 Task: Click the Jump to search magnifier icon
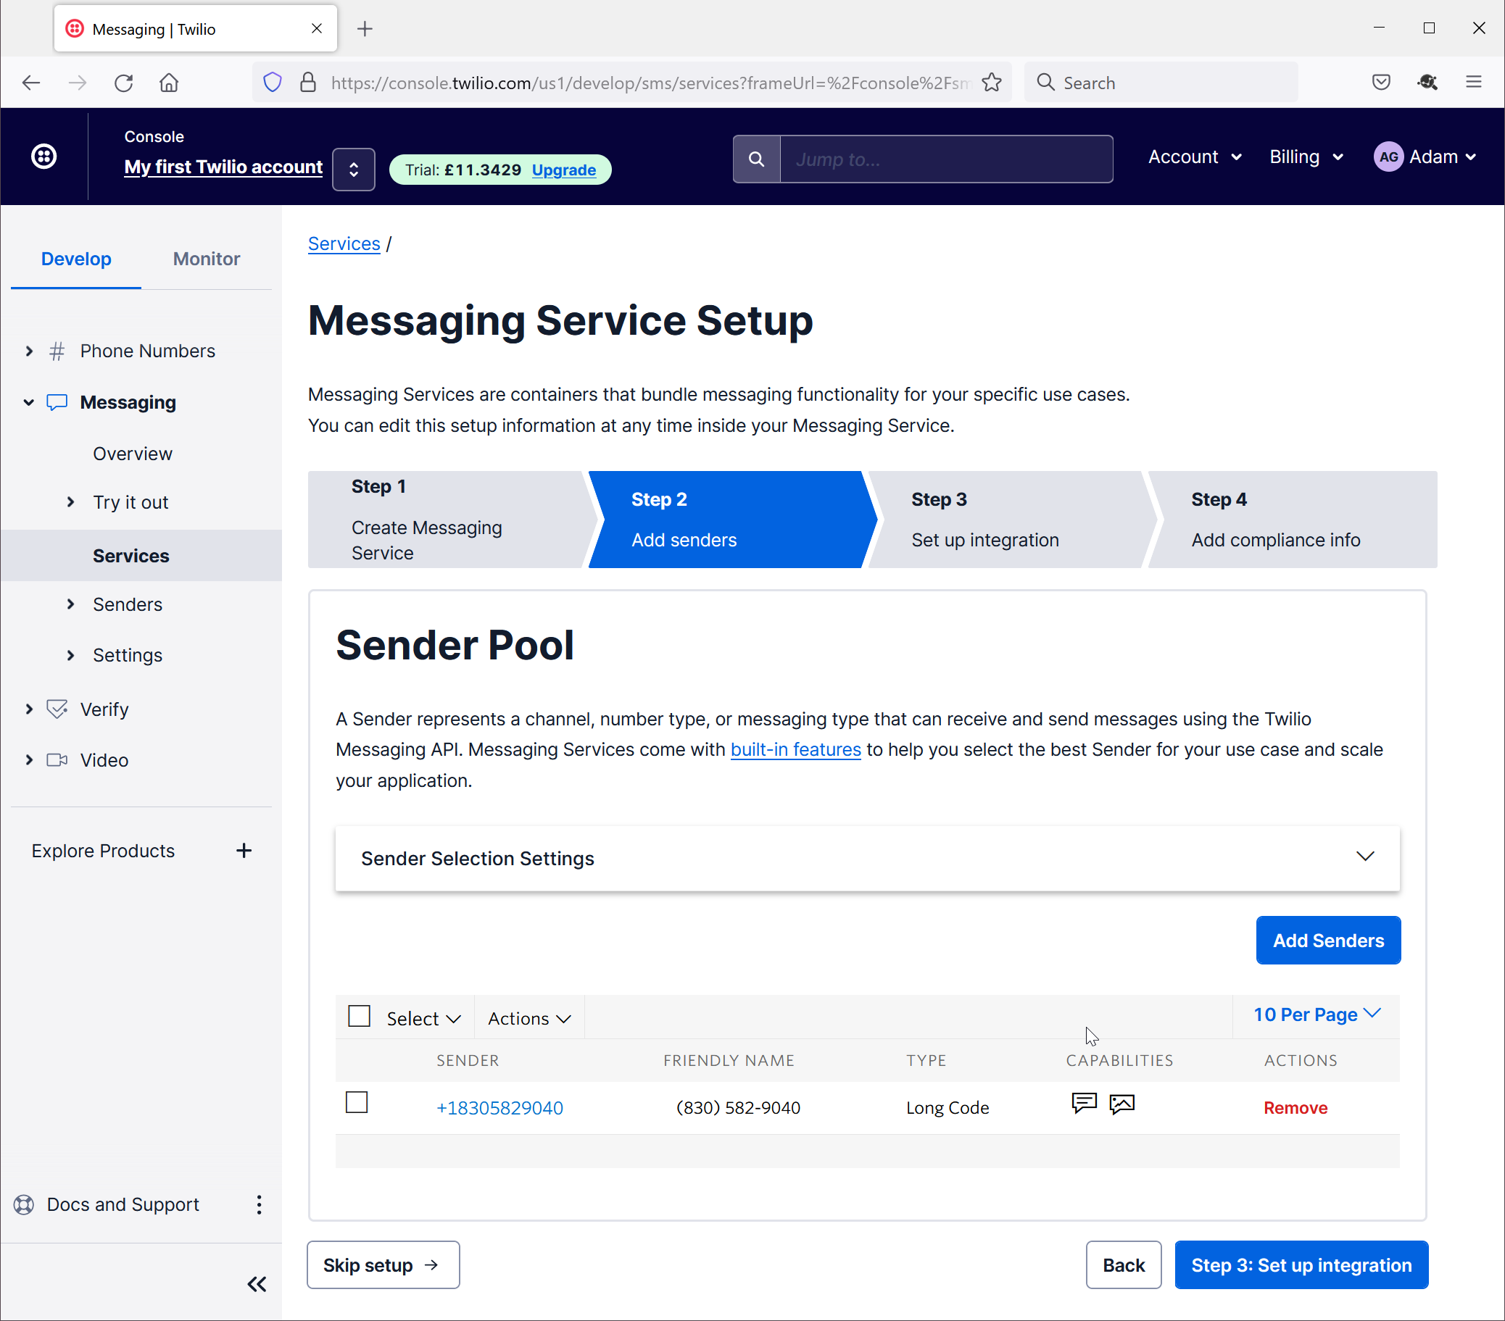tap(756, 159)
